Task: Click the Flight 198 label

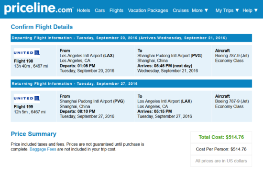Action: point(23,61)
